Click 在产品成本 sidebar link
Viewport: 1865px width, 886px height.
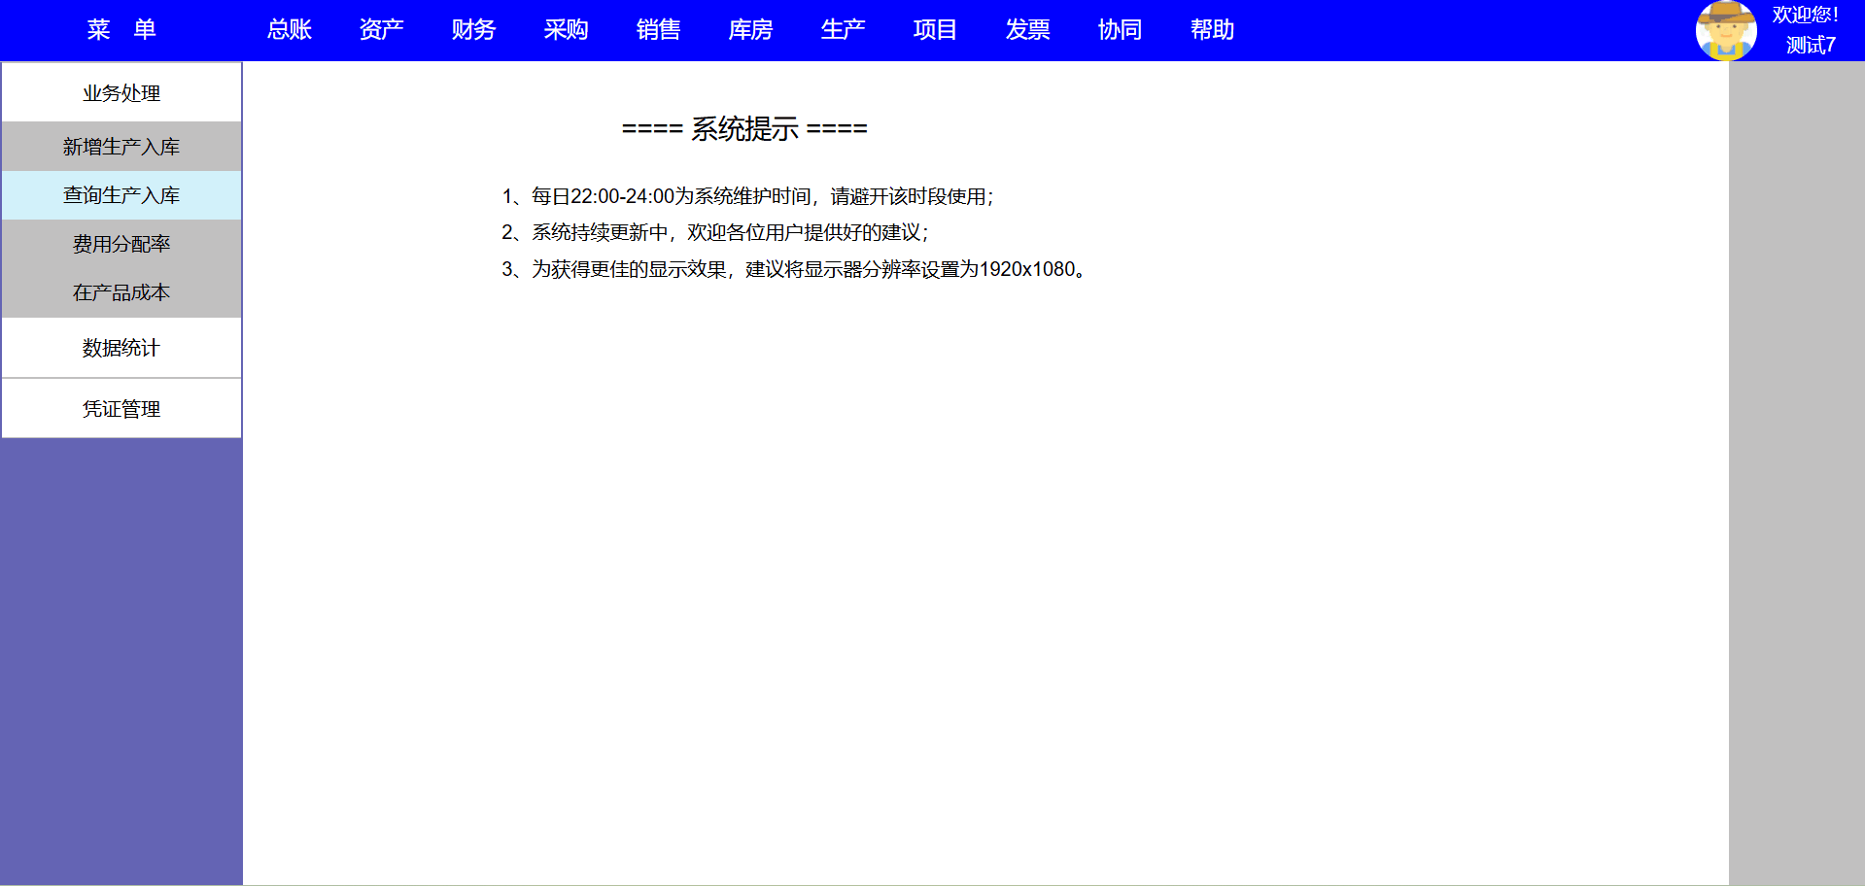pos(121,292)
